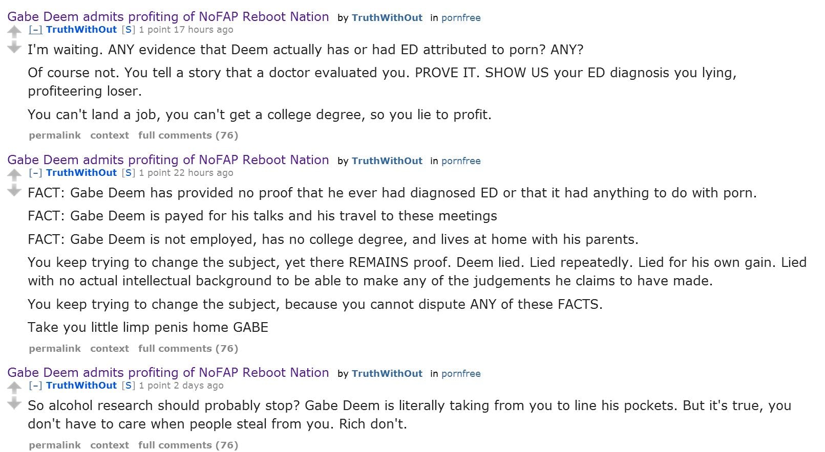Upvote the 2 days ago comment
Screen dimensions: 825x452
click(x=14, y=388)
